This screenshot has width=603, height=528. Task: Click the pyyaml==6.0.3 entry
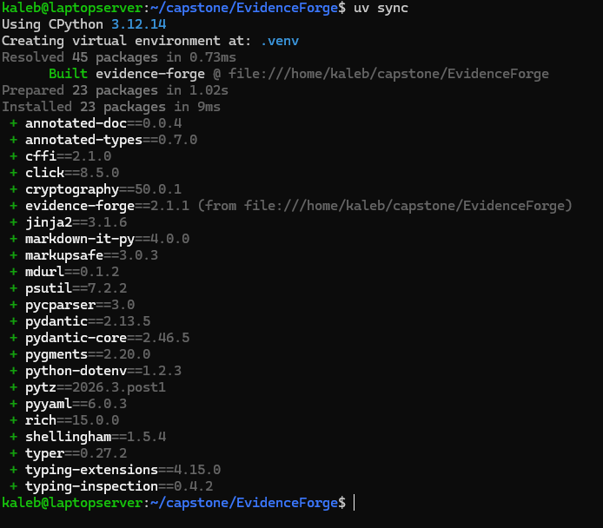[69, 405]
